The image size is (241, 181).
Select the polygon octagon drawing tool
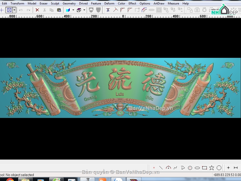point(219,168)
